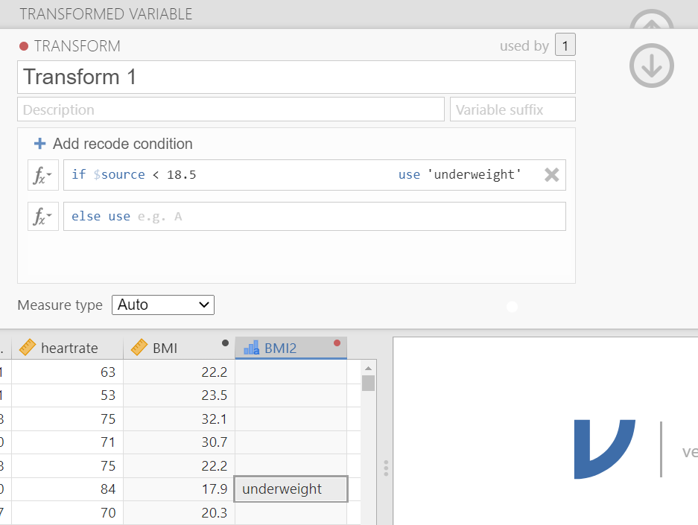Screen dimensions: 698x525
Task: Click the Add recode condition label
Action: 122,144
